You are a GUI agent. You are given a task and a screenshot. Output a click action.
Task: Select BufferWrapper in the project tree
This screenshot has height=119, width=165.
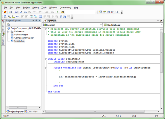[x=21, y=35]
